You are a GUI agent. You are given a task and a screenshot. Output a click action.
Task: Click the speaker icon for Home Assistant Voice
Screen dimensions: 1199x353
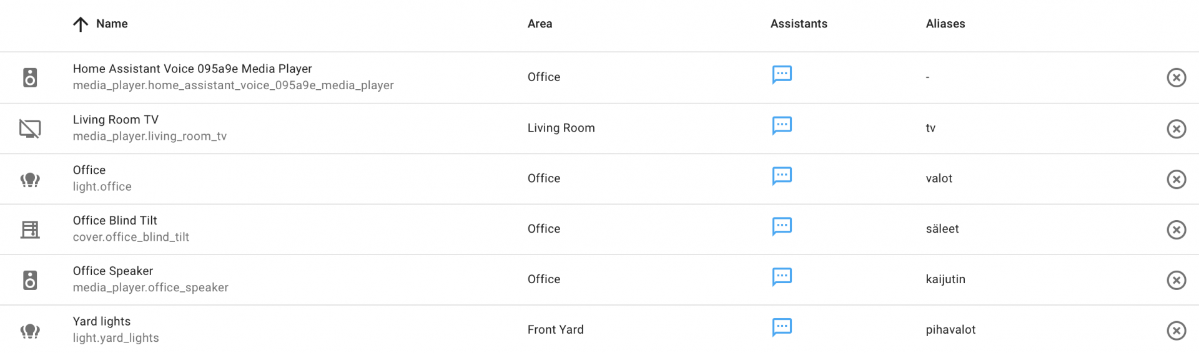[x=30, y=77]
